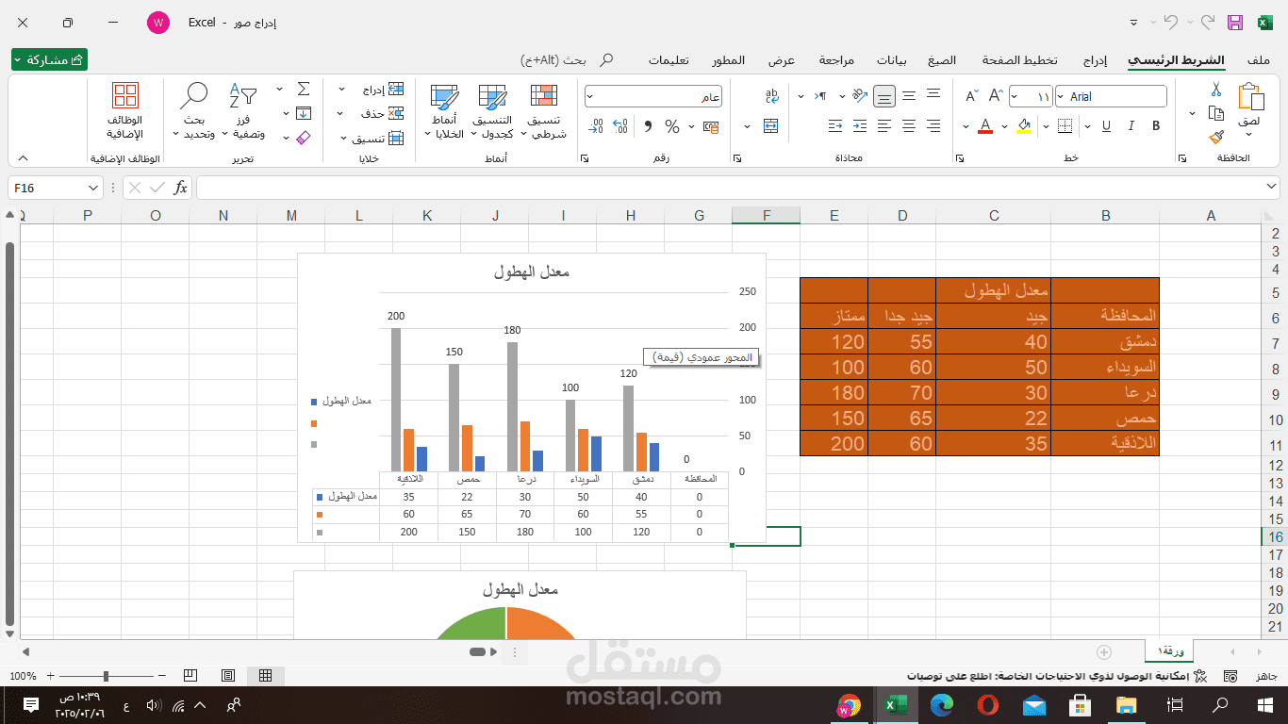The image size is (1288, 724).
Task: Open Find and Select بحث وتحديد menu
Action: [x=194, y=111]
